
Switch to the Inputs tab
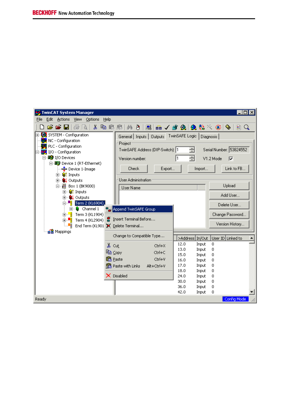coord(141,136)
